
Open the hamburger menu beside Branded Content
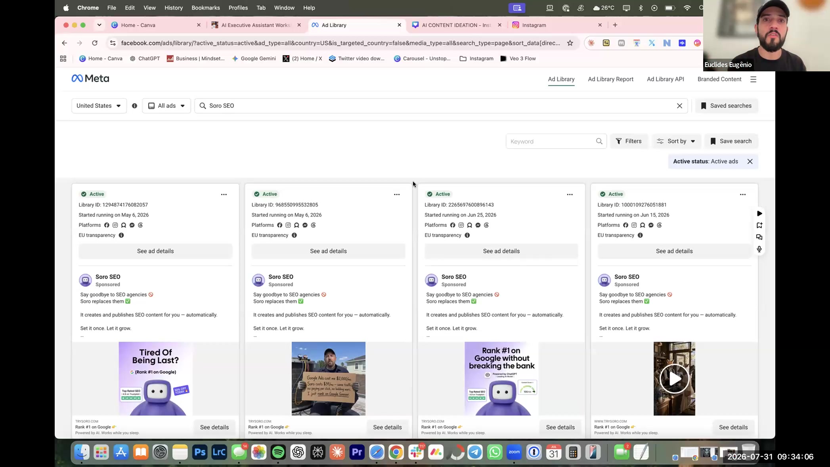753,79
